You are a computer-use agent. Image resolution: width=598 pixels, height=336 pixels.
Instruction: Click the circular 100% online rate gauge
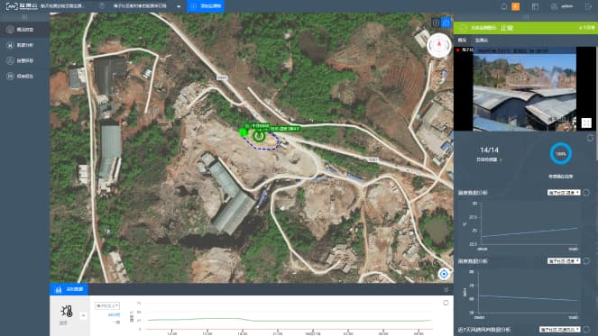coord(561,154)
